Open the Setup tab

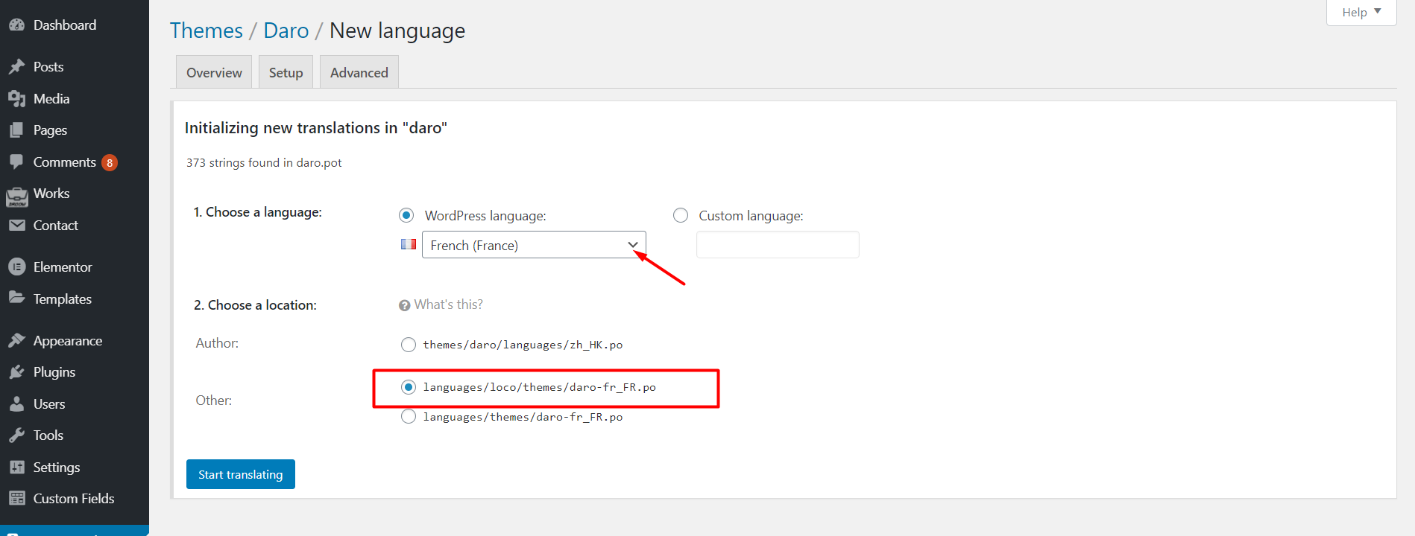[x=286, y=73]
